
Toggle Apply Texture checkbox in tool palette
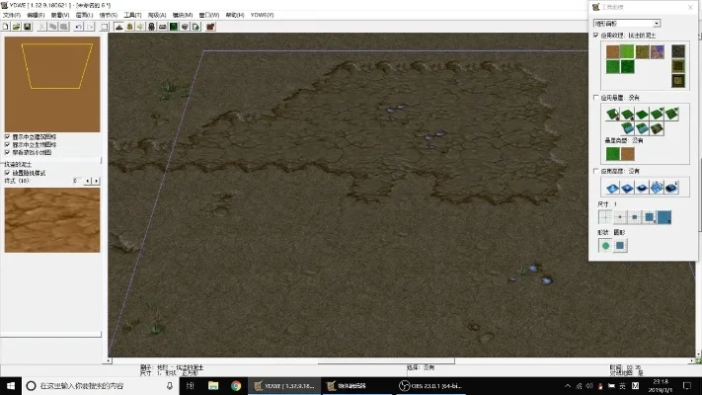coord(596,35)
